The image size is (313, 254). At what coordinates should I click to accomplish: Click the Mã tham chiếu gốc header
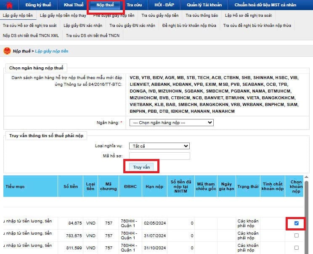click(206, 186)
